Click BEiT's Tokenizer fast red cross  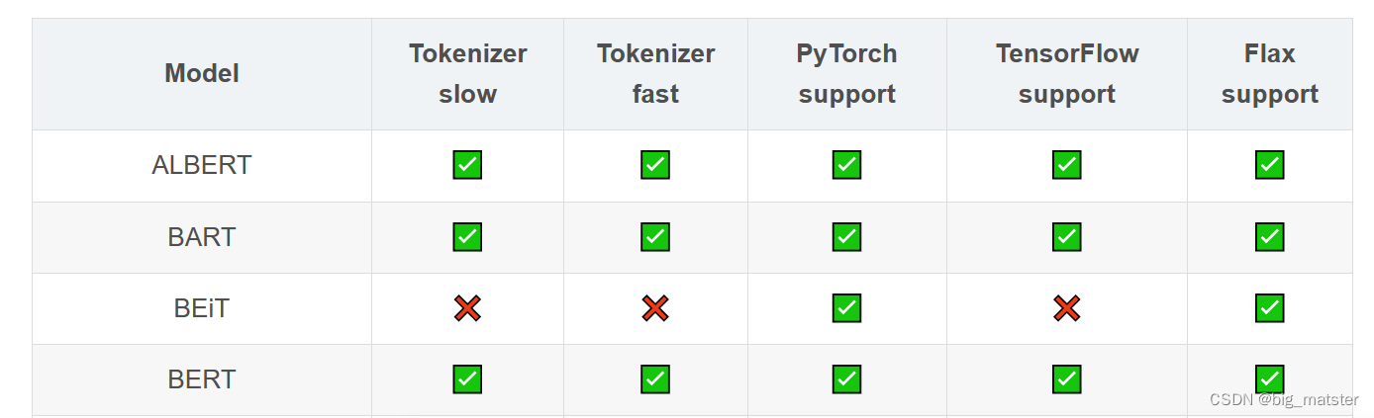(x=655, y=308)
